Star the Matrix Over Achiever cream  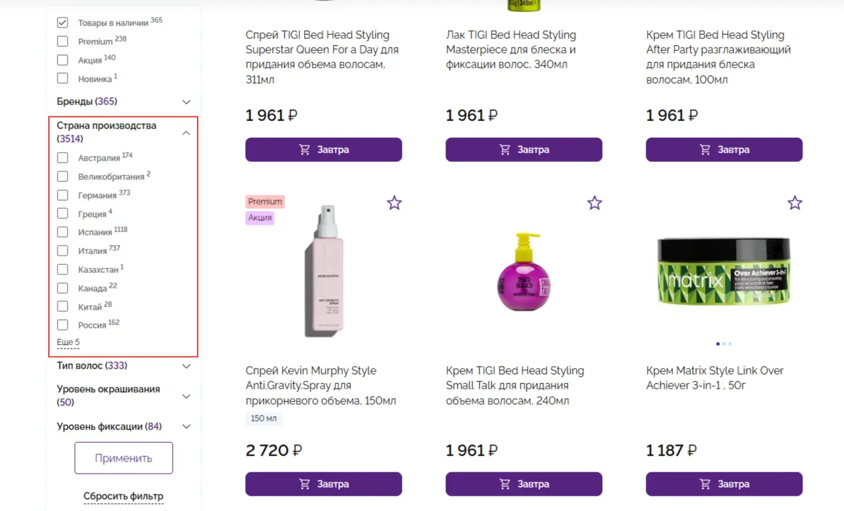tap(794, 203)
